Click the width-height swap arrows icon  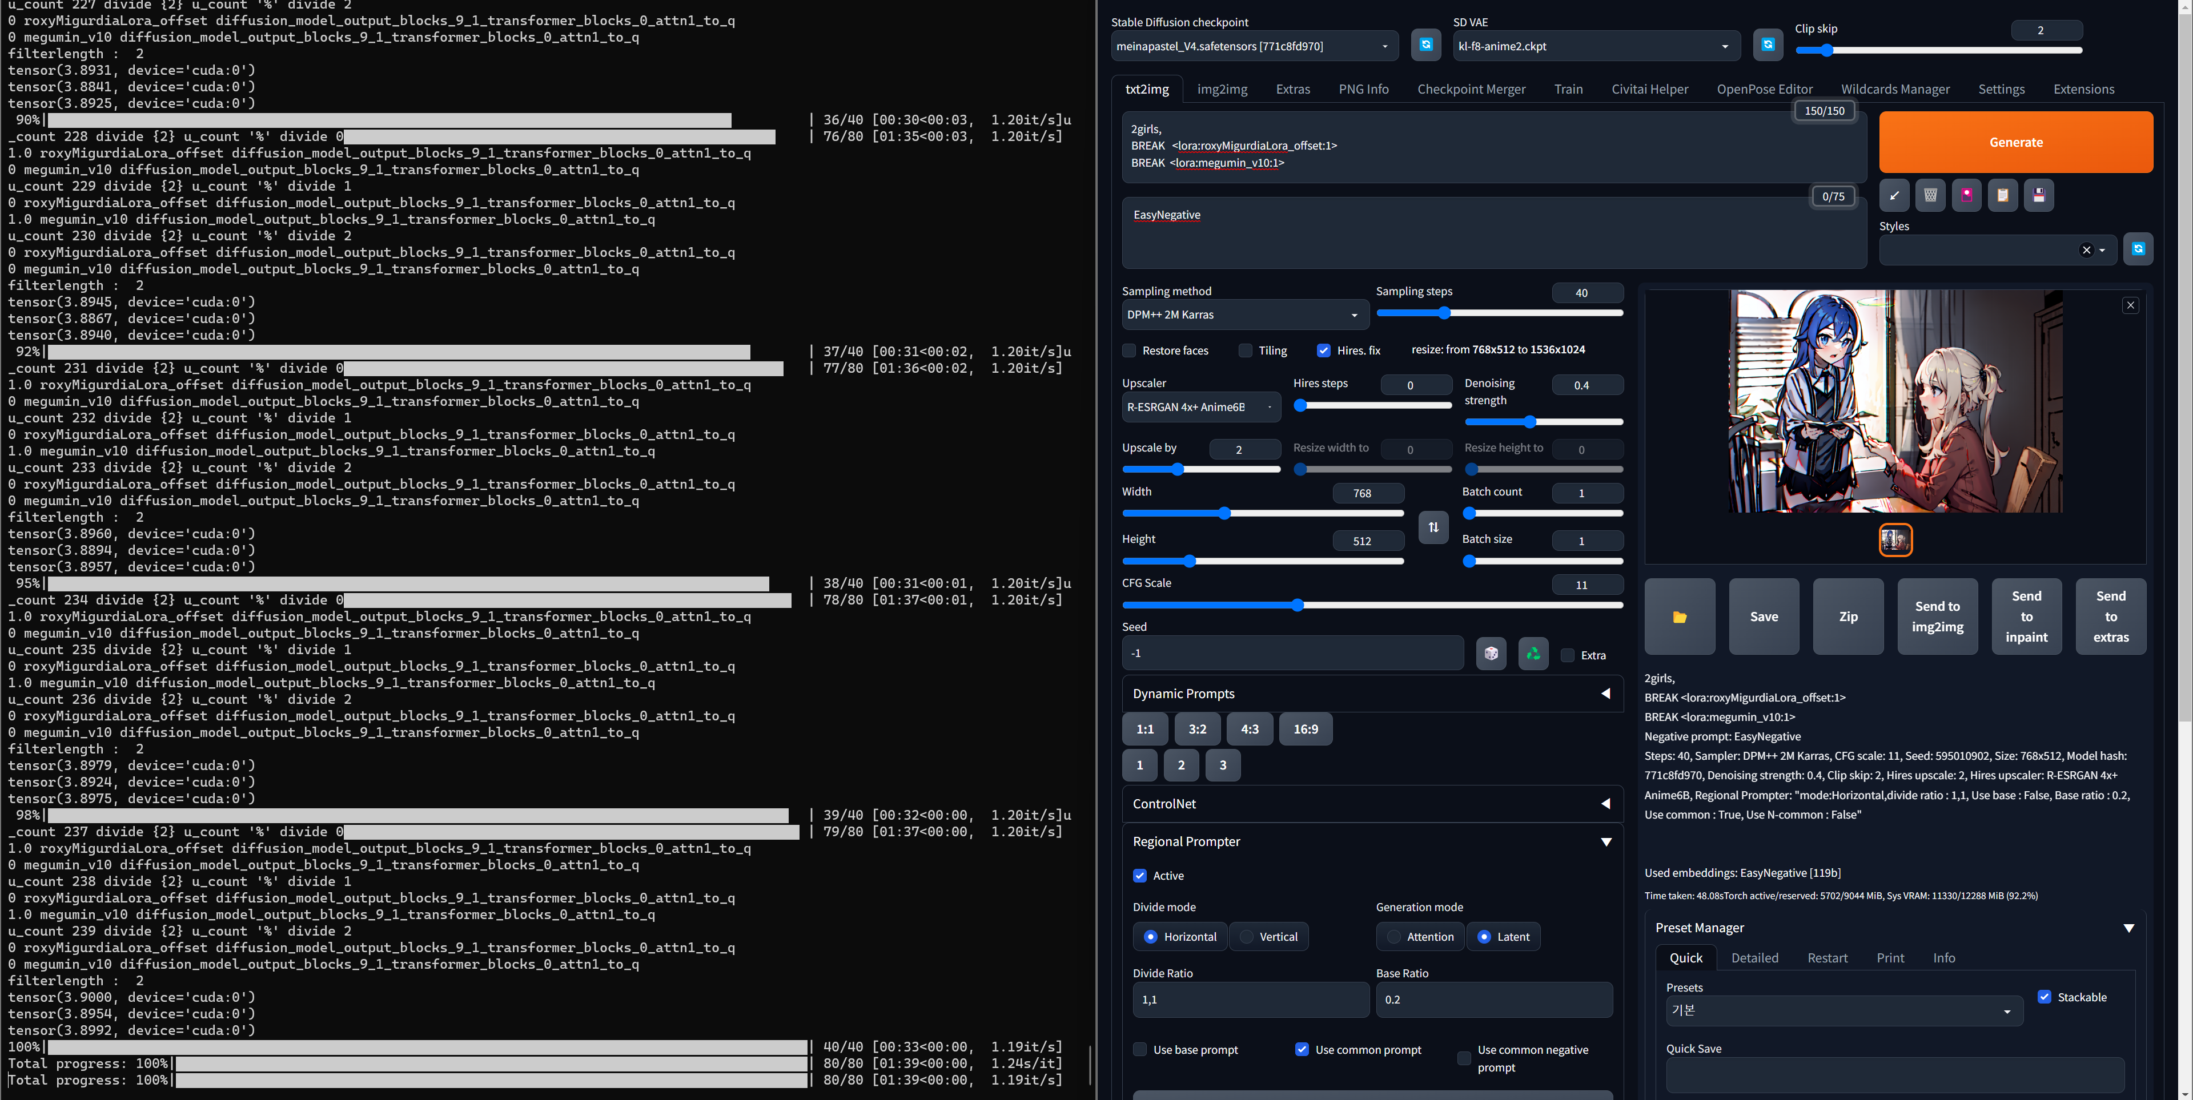1433,527
